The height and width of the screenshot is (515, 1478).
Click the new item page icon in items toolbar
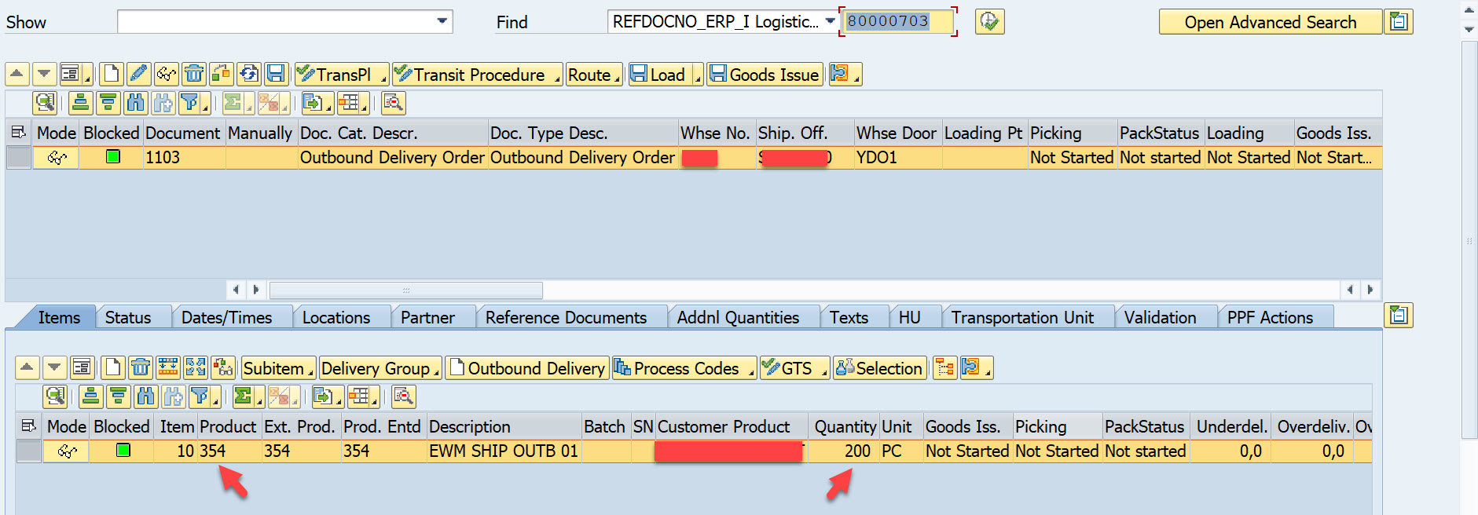pyautogui.click(x=113, y=367)
